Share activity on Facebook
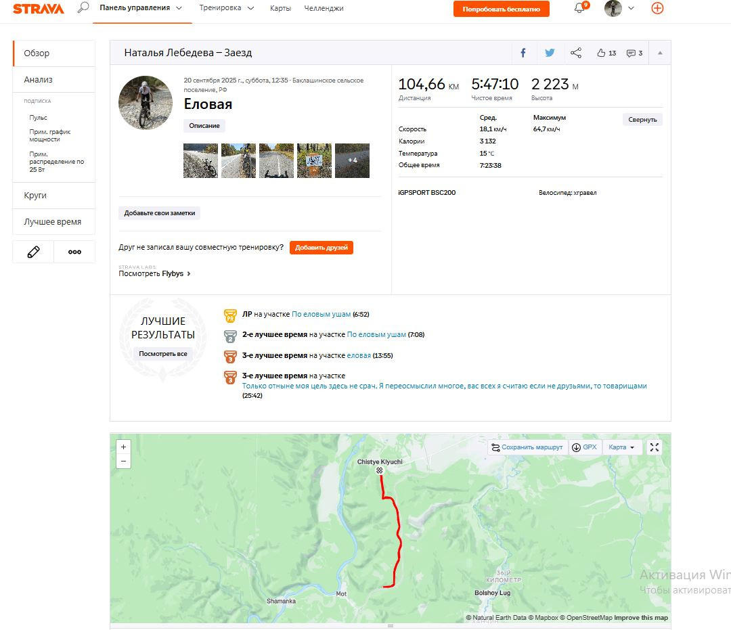Screen dimensions: 731x630 [523, 53]
